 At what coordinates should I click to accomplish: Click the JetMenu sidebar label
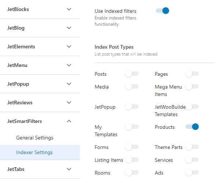click(17, 65)
